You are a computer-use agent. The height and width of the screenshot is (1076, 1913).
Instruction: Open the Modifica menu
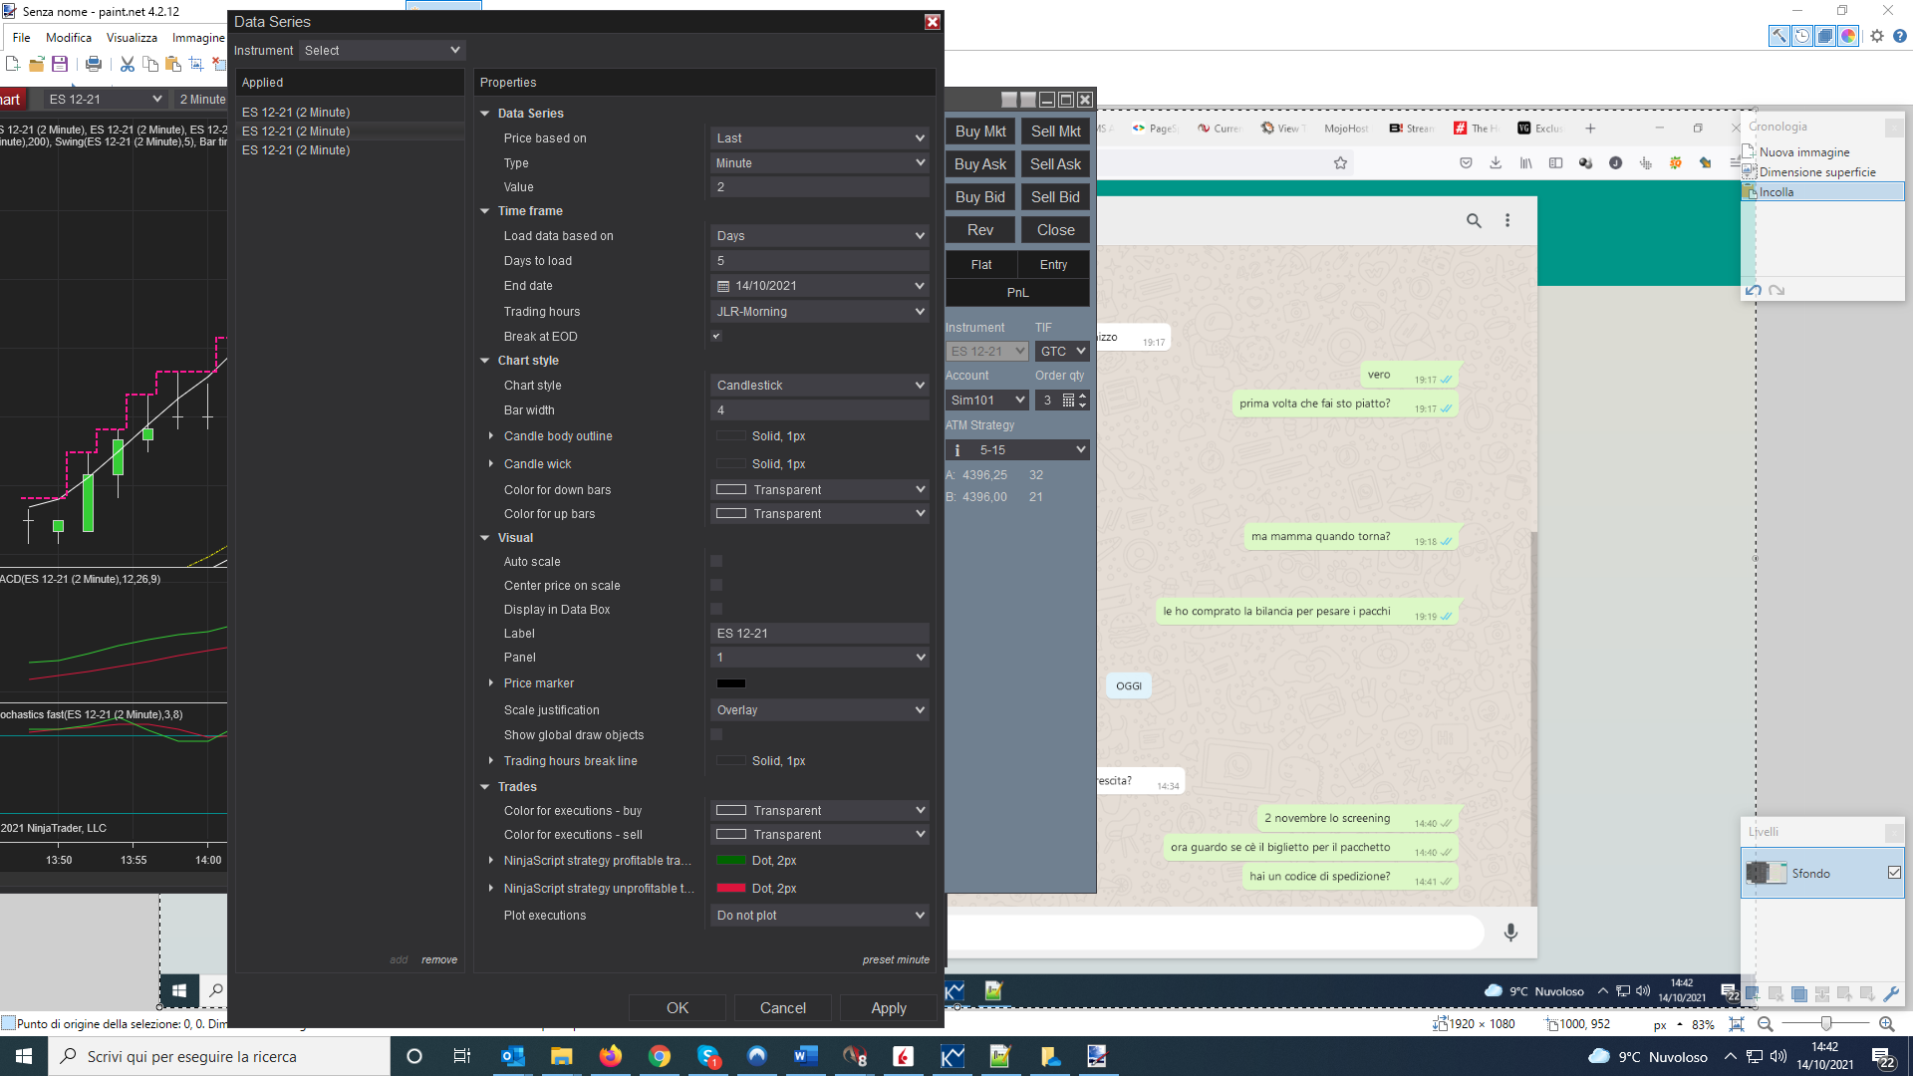coord(69,38)
